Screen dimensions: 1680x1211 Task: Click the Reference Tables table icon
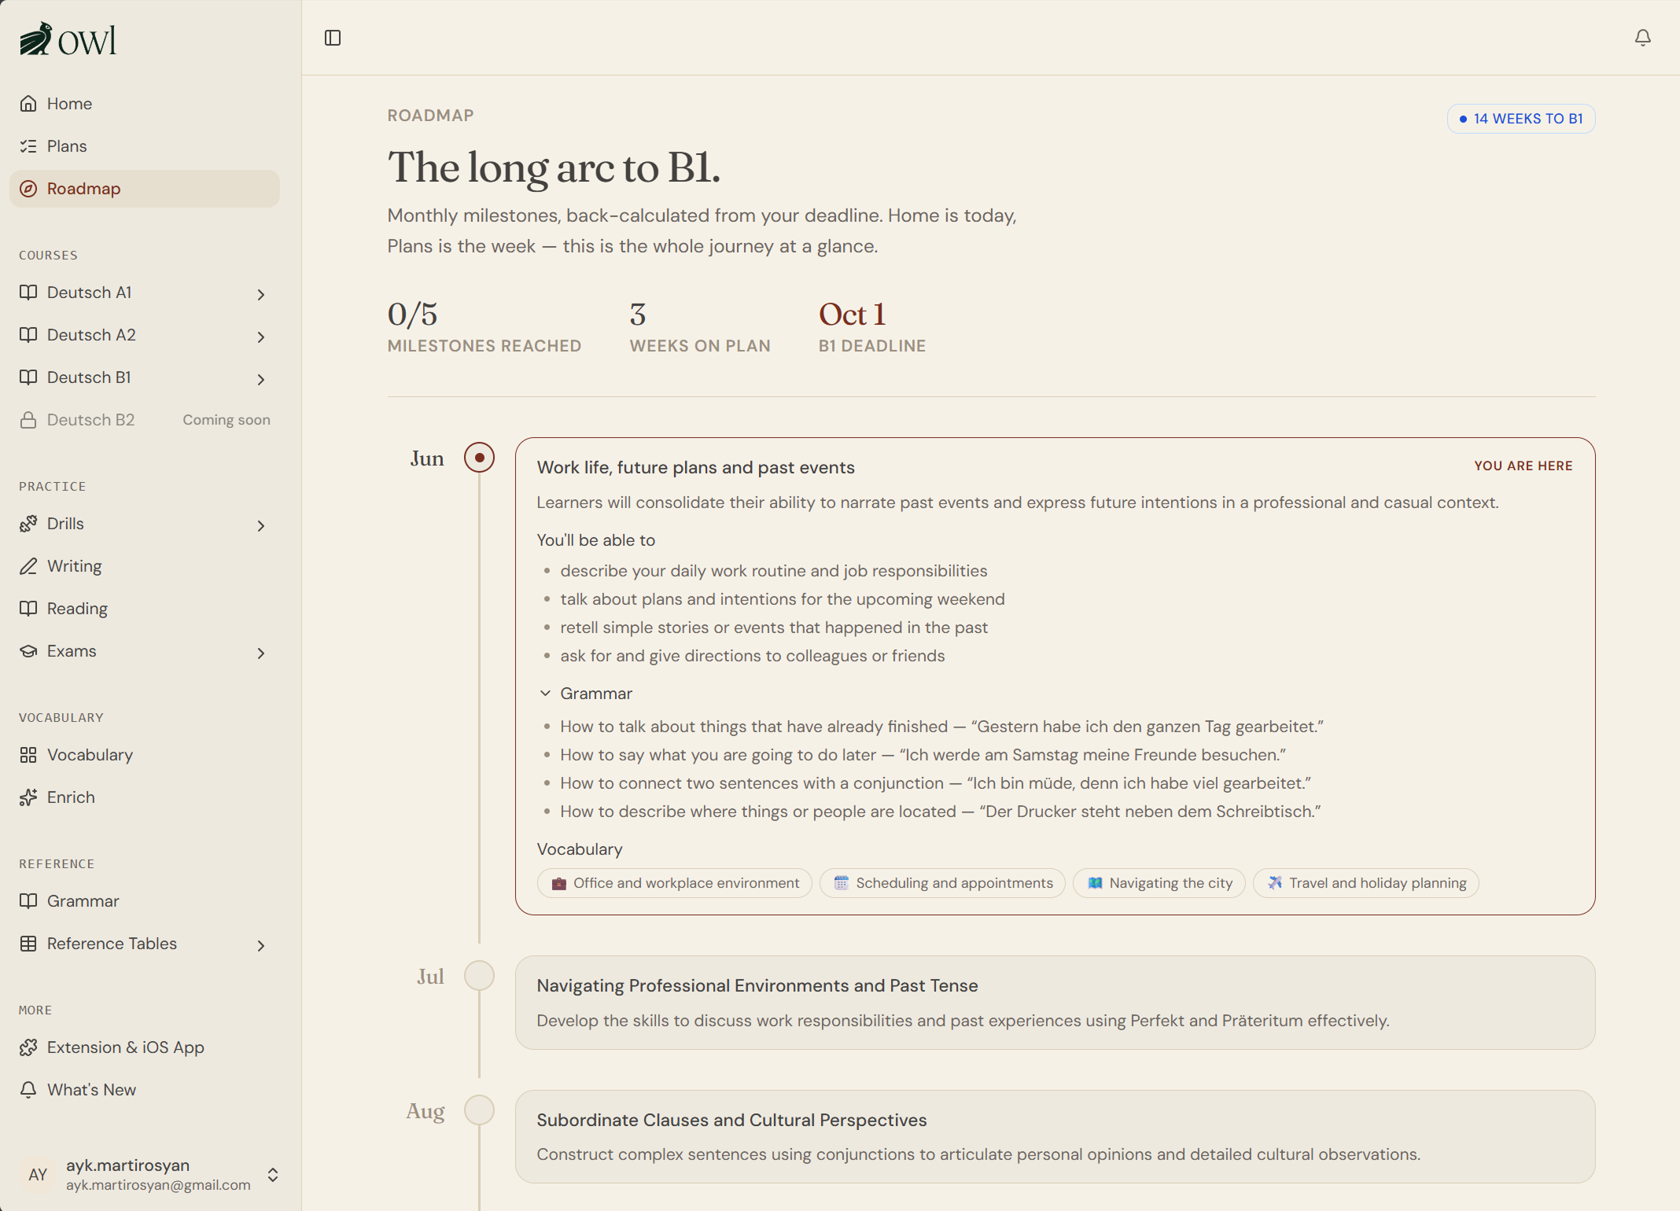(x=28, y=944)
